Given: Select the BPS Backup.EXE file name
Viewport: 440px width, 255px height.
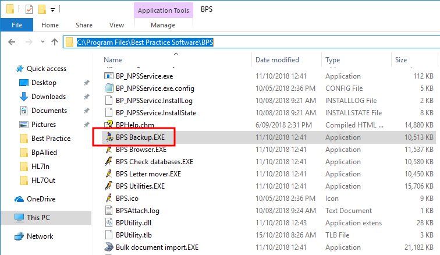Looking at the screenshot, I should tap(140, 137).
